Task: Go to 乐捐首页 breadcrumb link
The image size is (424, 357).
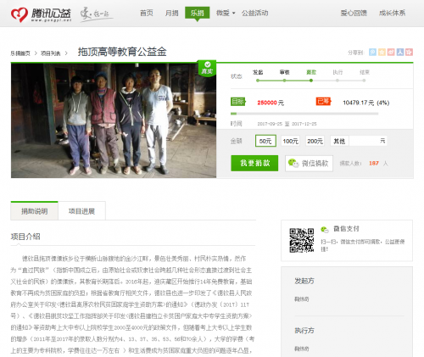Action: pyautogui.click(x=20, y=53)
